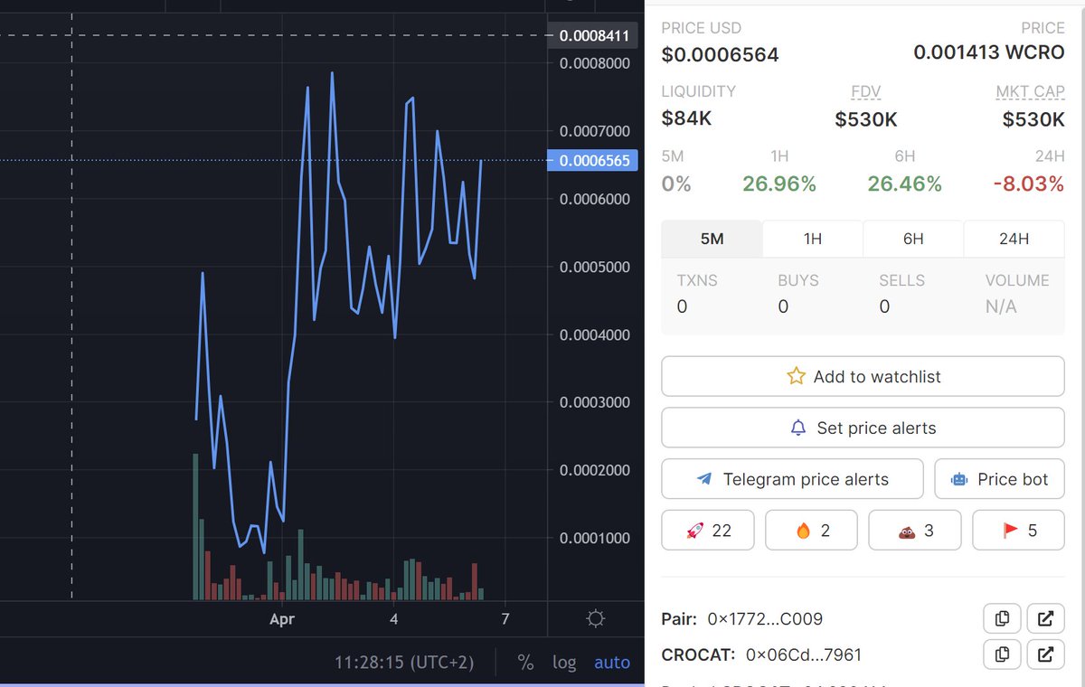1085x687 pixels.
Task: Click CROCAT address 0×06Cd...7961
Action: pos(804,654)
